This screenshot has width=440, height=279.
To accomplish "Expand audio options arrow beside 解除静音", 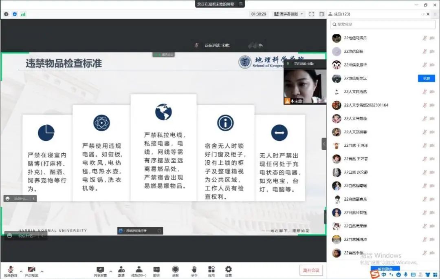I will click(21, 271).
